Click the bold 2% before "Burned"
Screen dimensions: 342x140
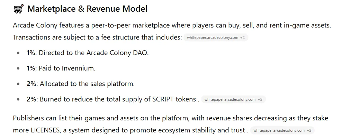click(x=31, y=99)
